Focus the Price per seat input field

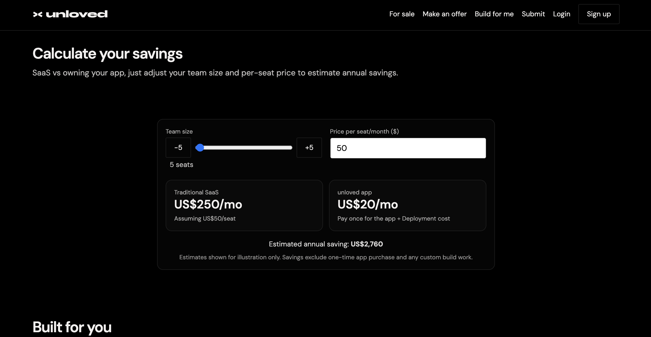point(408,148)
